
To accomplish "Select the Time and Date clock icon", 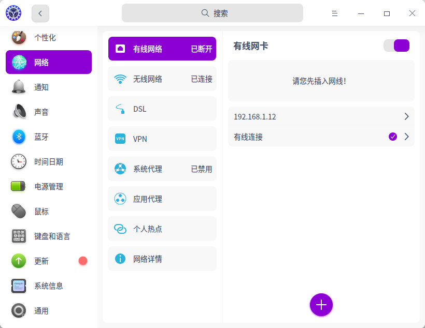I will (19, 161).
